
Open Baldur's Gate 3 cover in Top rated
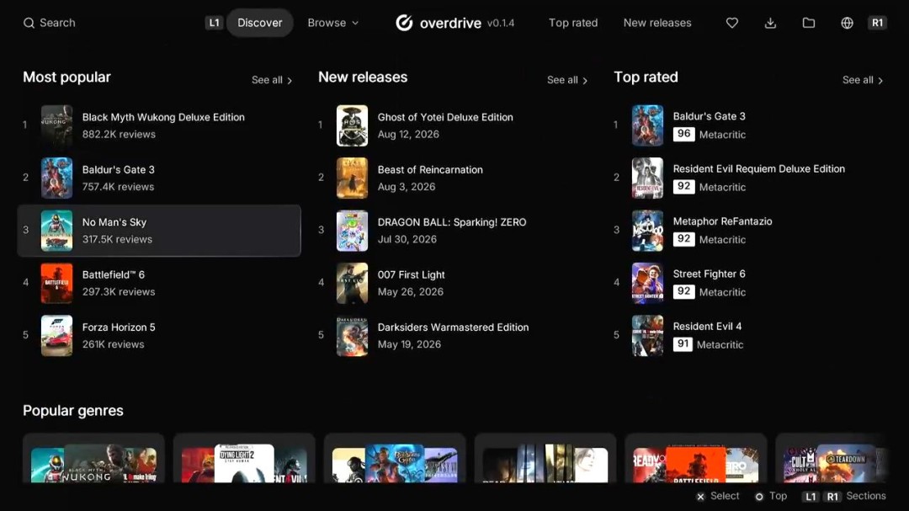click(647, 125)
